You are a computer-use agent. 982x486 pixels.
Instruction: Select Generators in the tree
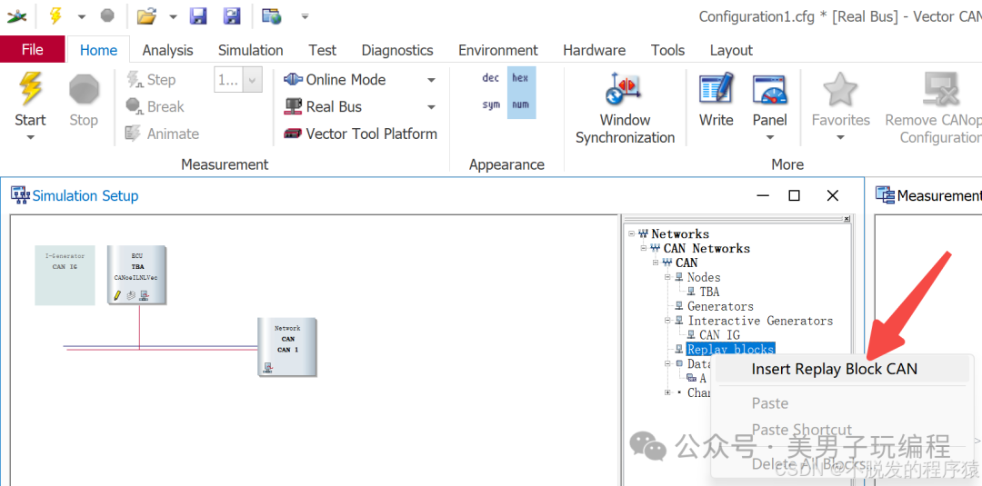[x=720, y=306]
